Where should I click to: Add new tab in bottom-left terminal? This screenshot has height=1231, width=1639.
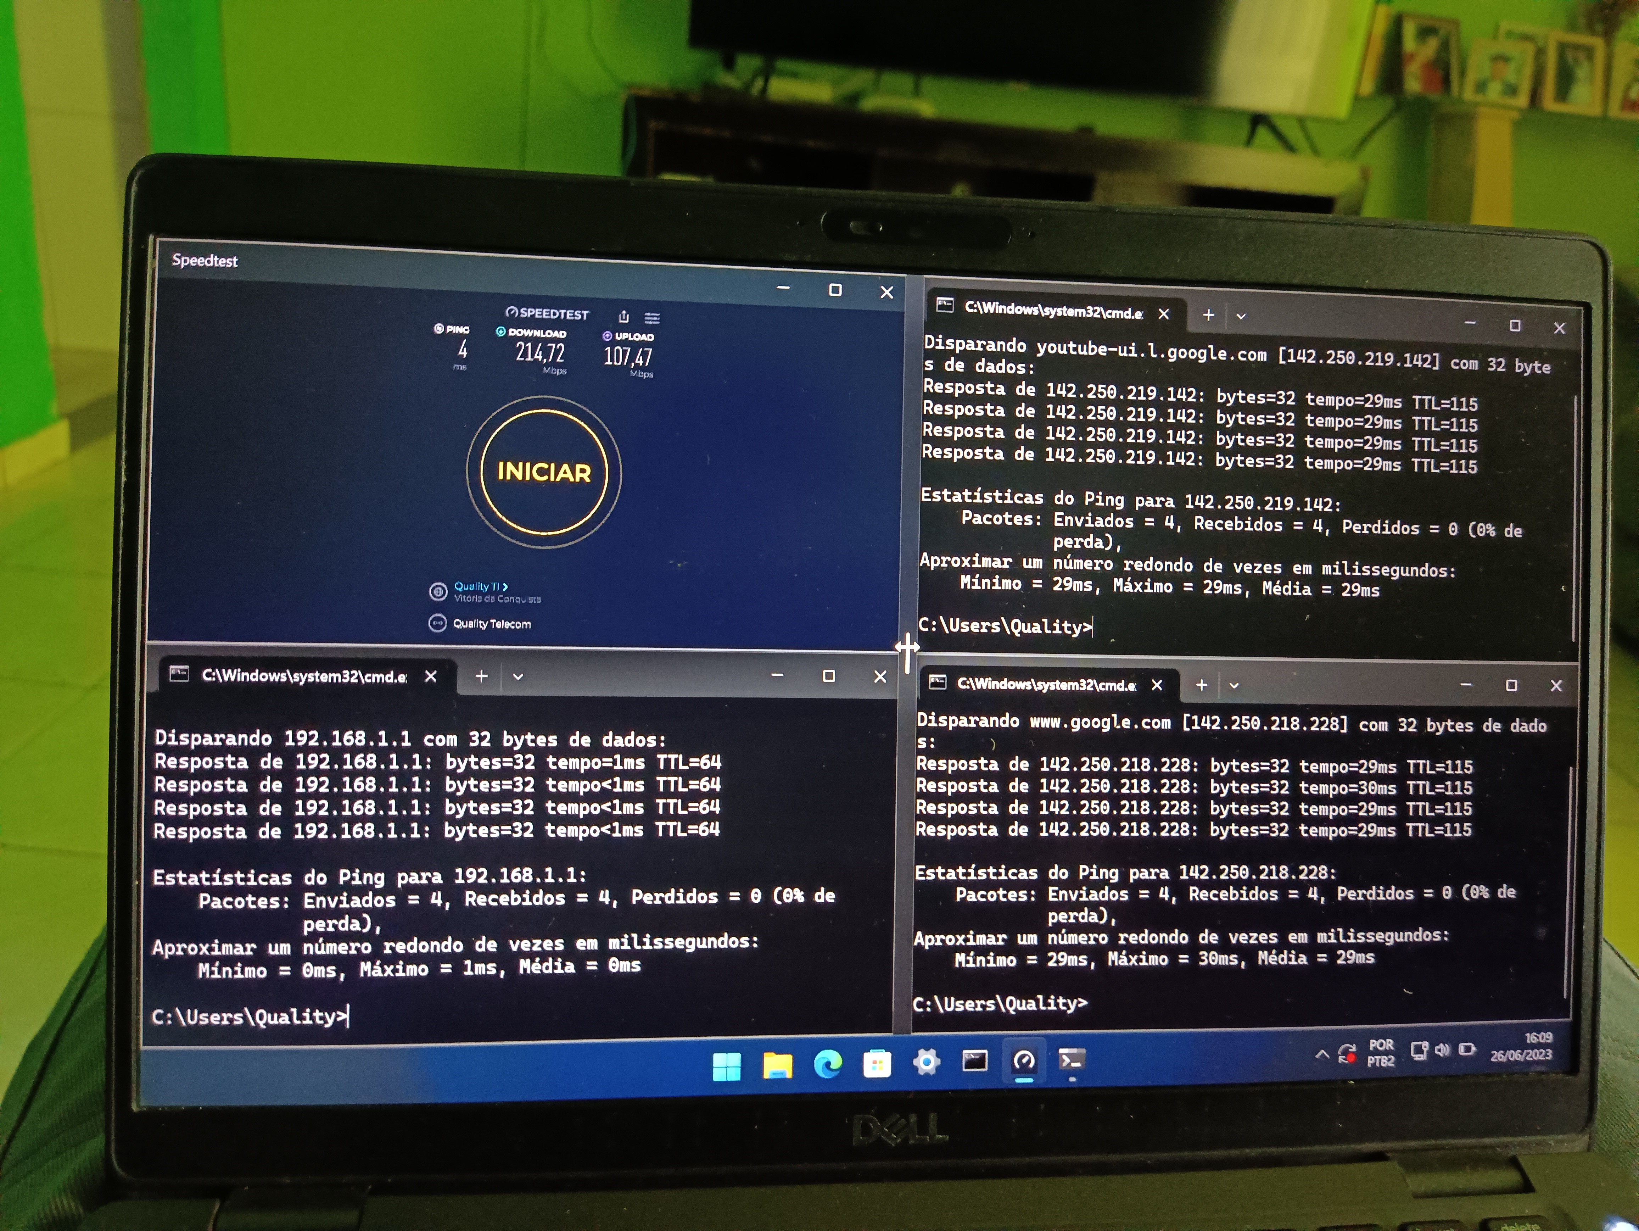482,676
